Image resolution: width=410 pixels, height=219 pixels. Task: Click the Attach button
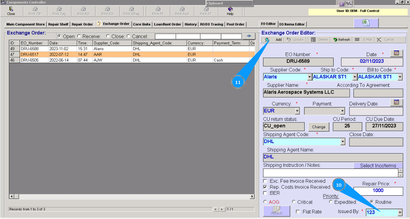276,211
